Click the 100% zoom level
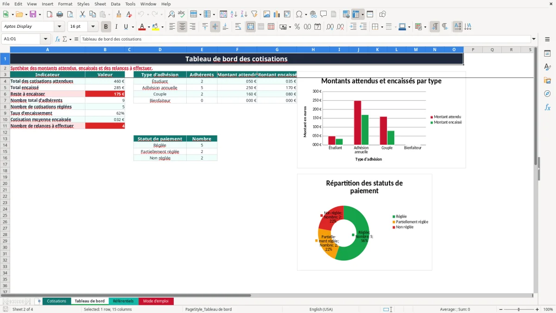 548,309
